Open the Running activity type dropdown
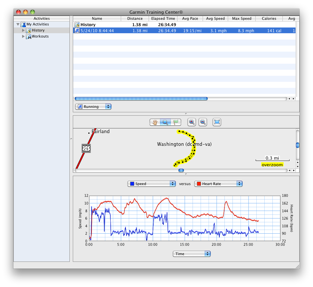 [x=93, y=107]
